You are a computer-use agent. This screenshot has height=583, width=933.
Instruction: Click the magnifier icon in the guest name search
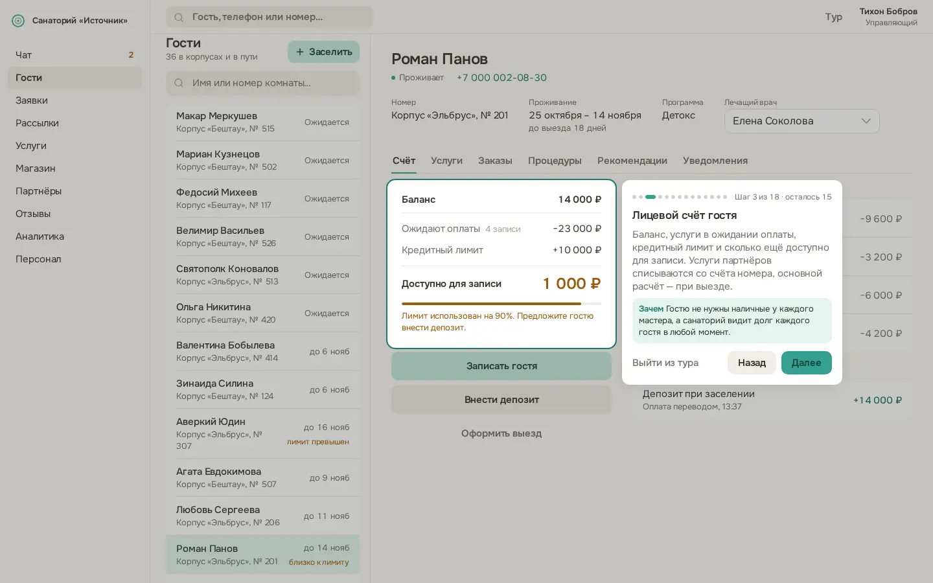pos(179,83)
